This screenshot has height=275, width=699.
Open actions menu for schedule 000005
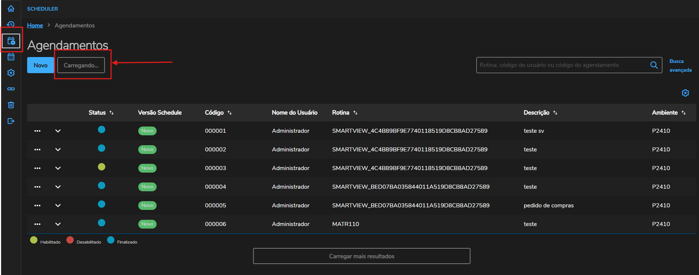(x=37, y=206)
